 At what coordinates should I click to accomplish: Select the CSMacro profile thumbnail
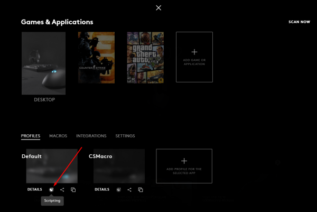(x=119, y=167)
